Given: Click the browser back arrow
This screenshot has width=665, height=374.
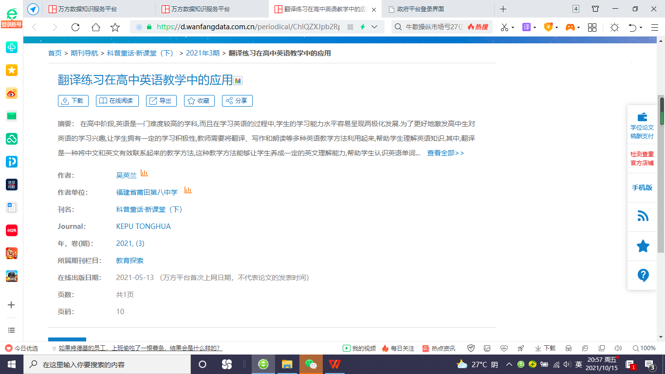Looking at the screenshot, I should 35,27.
